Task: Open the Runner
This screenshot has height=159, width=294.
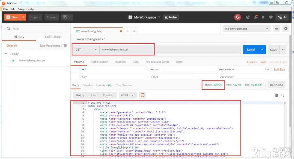Action: click(x=51, y=17)
